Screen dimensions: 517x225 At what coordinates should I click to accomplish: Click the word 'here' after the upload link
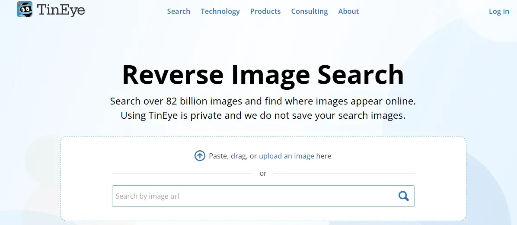click(x=324, y=156)
